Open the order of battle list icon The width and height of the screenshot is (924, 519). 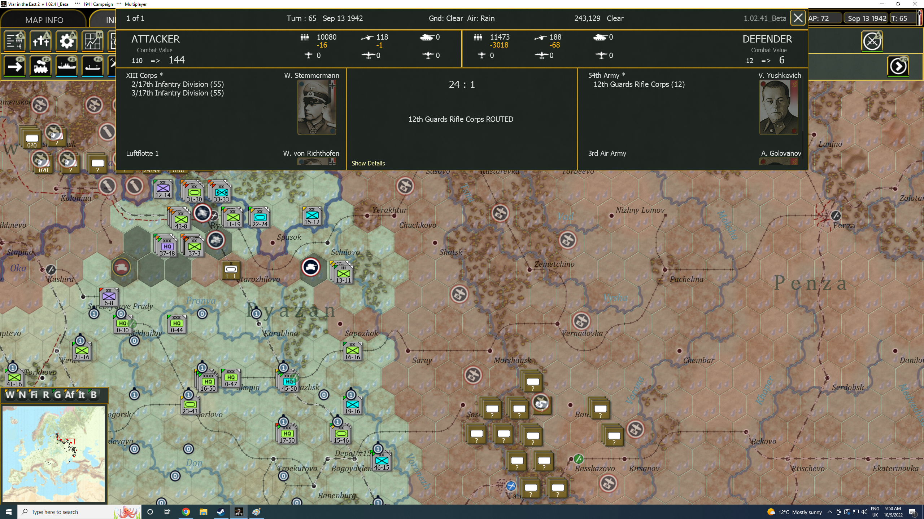point(15,41)
